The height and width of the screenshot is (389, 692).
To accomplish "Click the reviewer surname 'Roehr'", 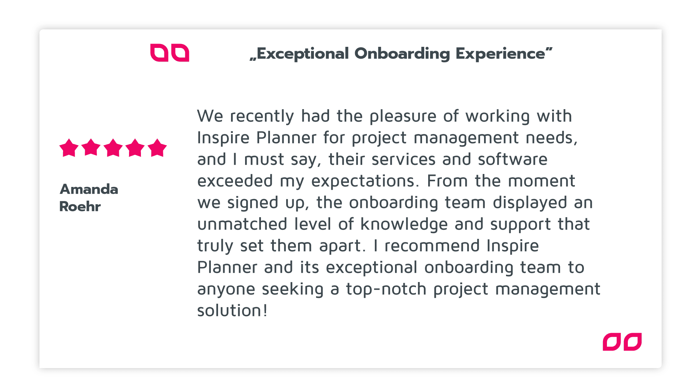I will (x=80, y=206).
